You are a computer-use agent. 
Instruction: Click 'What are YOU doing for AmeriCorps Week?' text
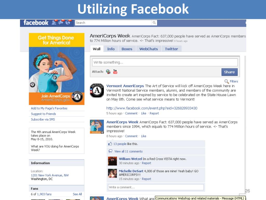tap(55, 148)
